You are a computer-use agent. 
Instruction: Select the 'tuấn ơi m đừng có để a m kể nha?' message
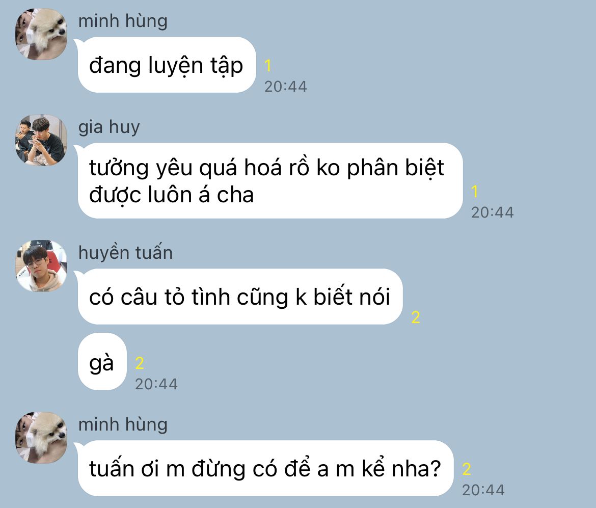(265, 468)
